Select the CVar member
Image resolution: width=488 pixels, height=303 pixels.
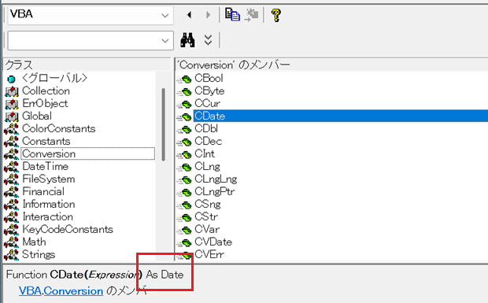(207, 229)
